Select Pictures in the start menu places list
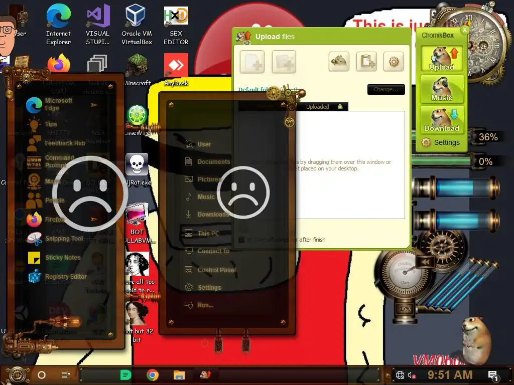The height and width of the screenshot is (385, 514). (203, 179)
